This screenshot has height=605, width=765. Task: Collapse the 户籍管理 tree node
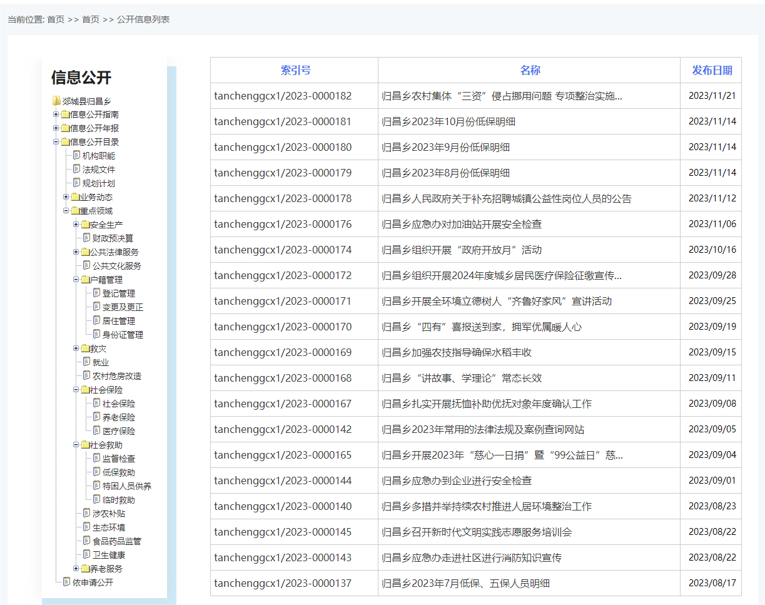tap(76, 280)
